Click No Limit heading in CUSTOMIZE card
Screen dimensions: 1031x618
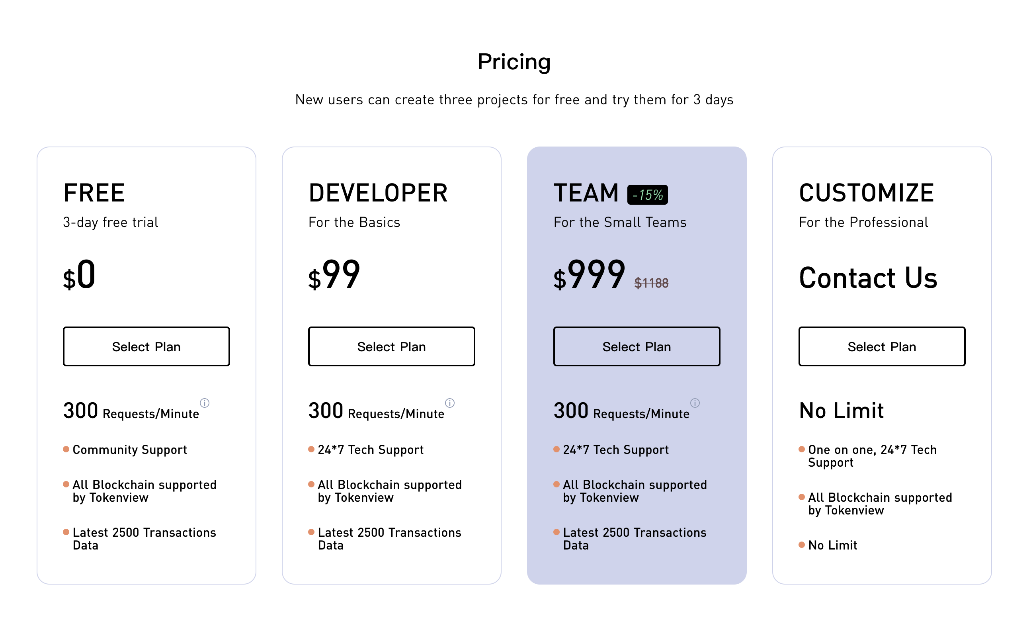pos(841,411)
